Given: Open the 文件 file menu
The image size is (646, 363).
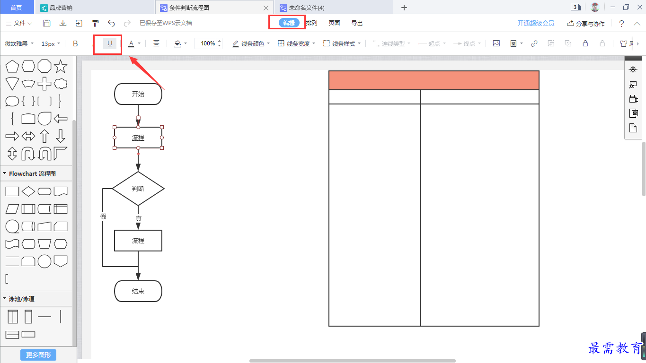Looking at the screenshot, I should pyautogui.click(x=19, y=23).
